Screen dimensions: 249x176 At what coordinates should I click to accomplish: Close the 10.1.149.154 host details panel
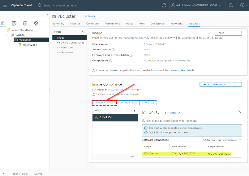coord(240,112)
